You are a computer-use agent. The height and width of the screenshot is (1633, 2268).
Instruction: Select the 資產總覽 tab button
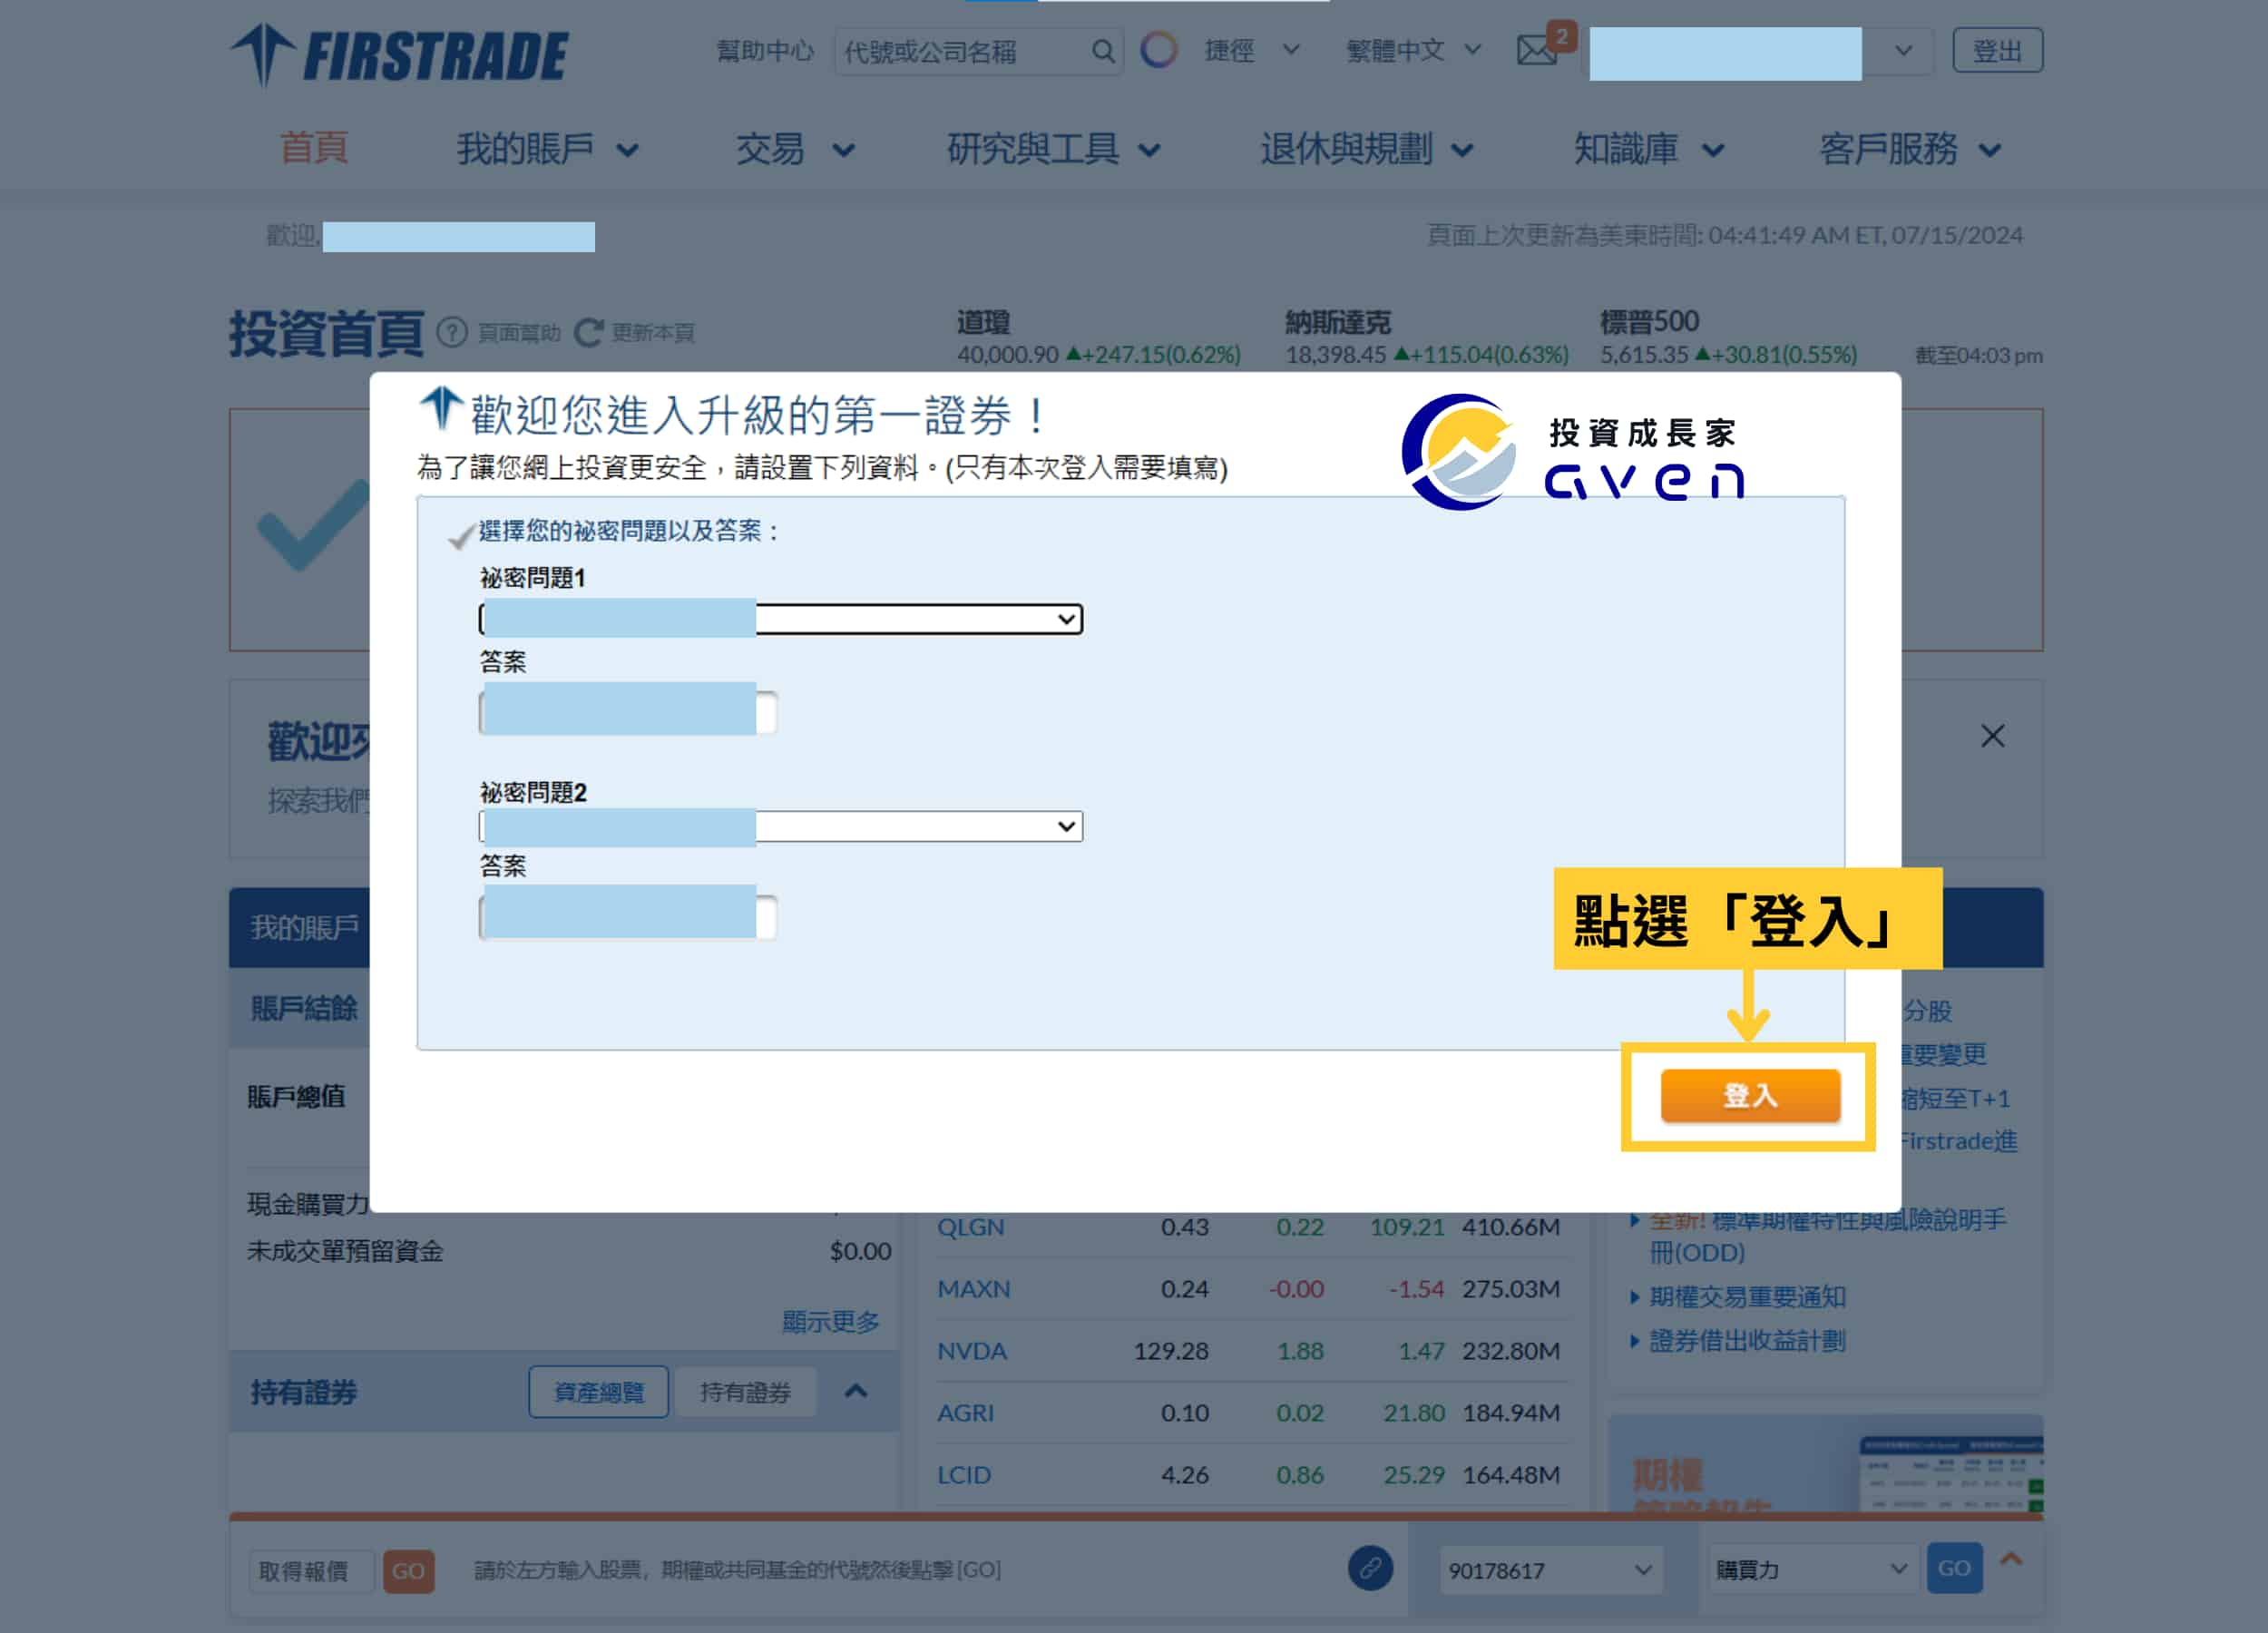click(598, 1391)
